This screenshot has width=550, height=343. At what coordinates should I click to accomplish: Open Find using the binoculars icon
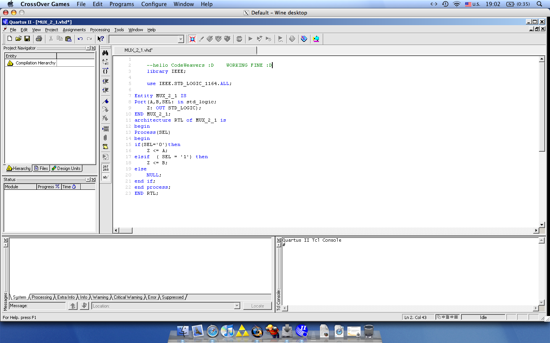point(105,52)
